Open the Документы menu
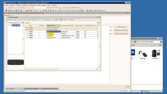This screenshot has width=167, height=94. coord(33,5)
